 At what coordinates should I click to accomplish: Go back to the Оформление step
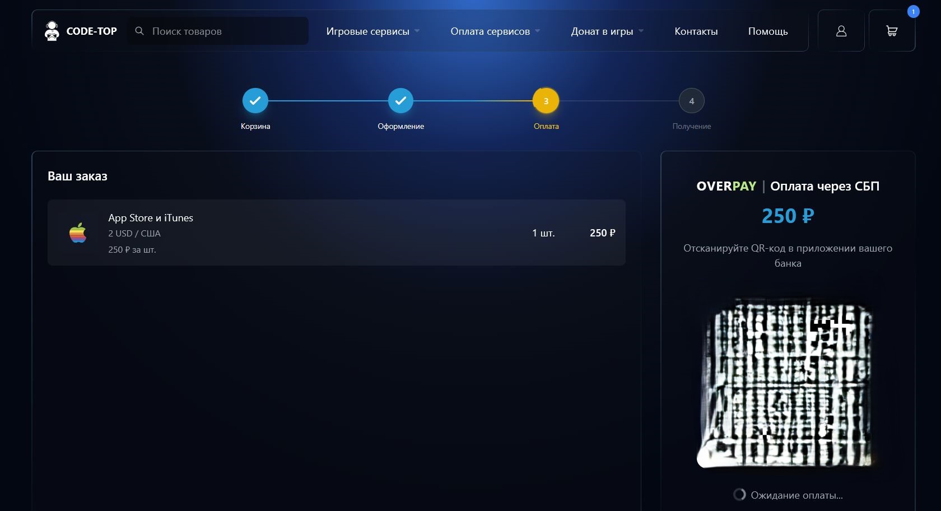point(400,101)
